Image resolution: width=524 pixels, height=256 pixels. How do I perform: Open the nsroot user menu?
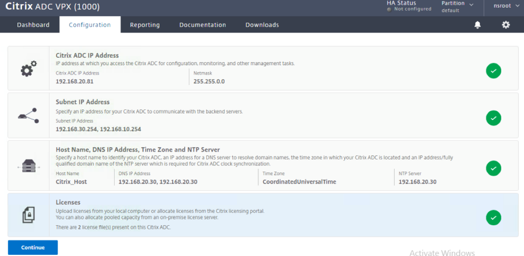[504, 7]
